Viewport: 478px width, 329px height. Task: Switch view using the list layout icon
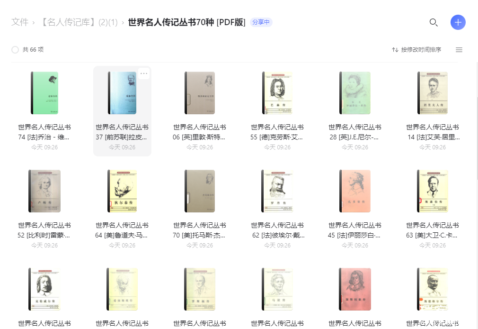[459, 49]
